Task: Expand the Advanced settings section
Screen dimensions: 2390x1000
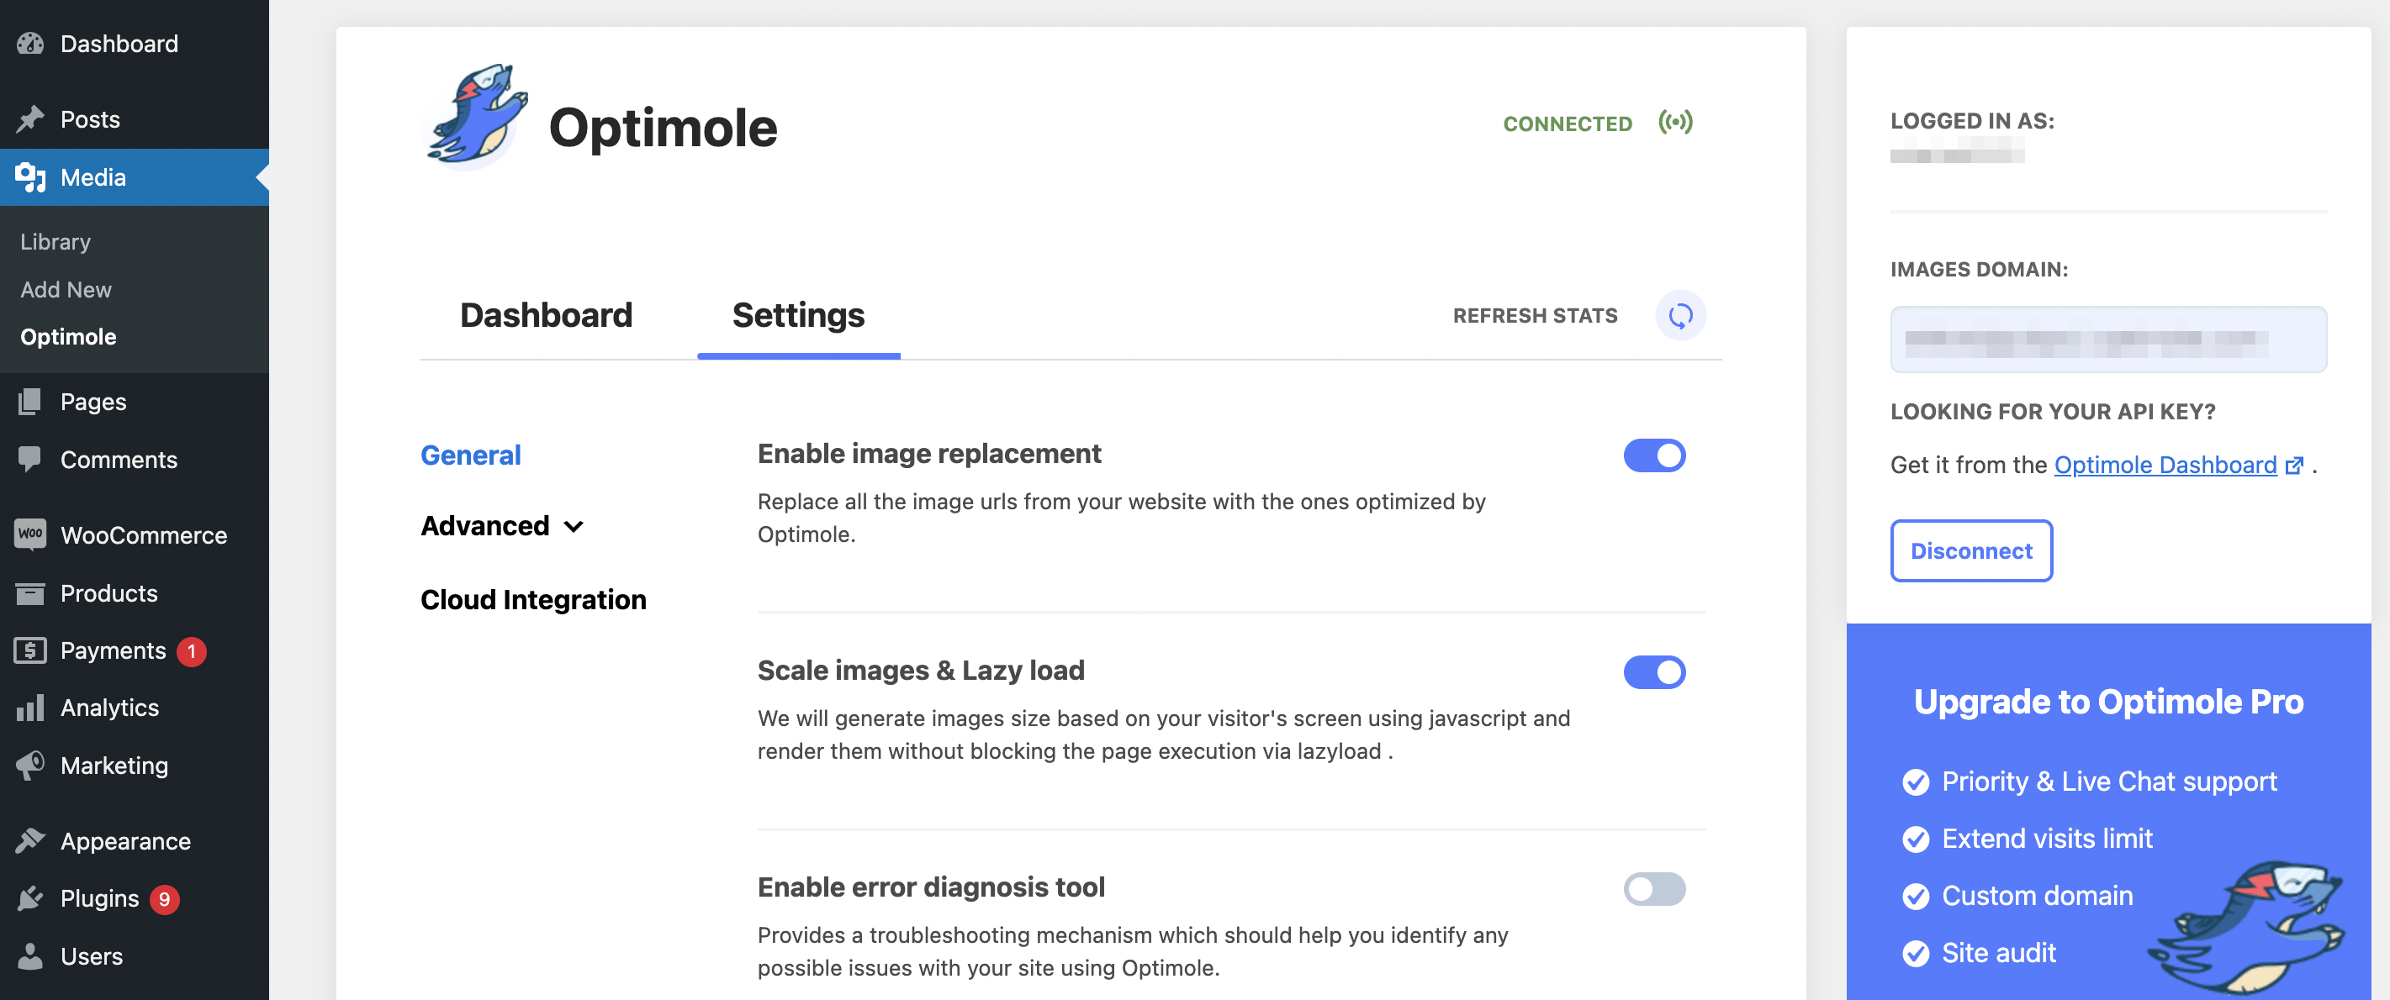Action: point(501,525)
